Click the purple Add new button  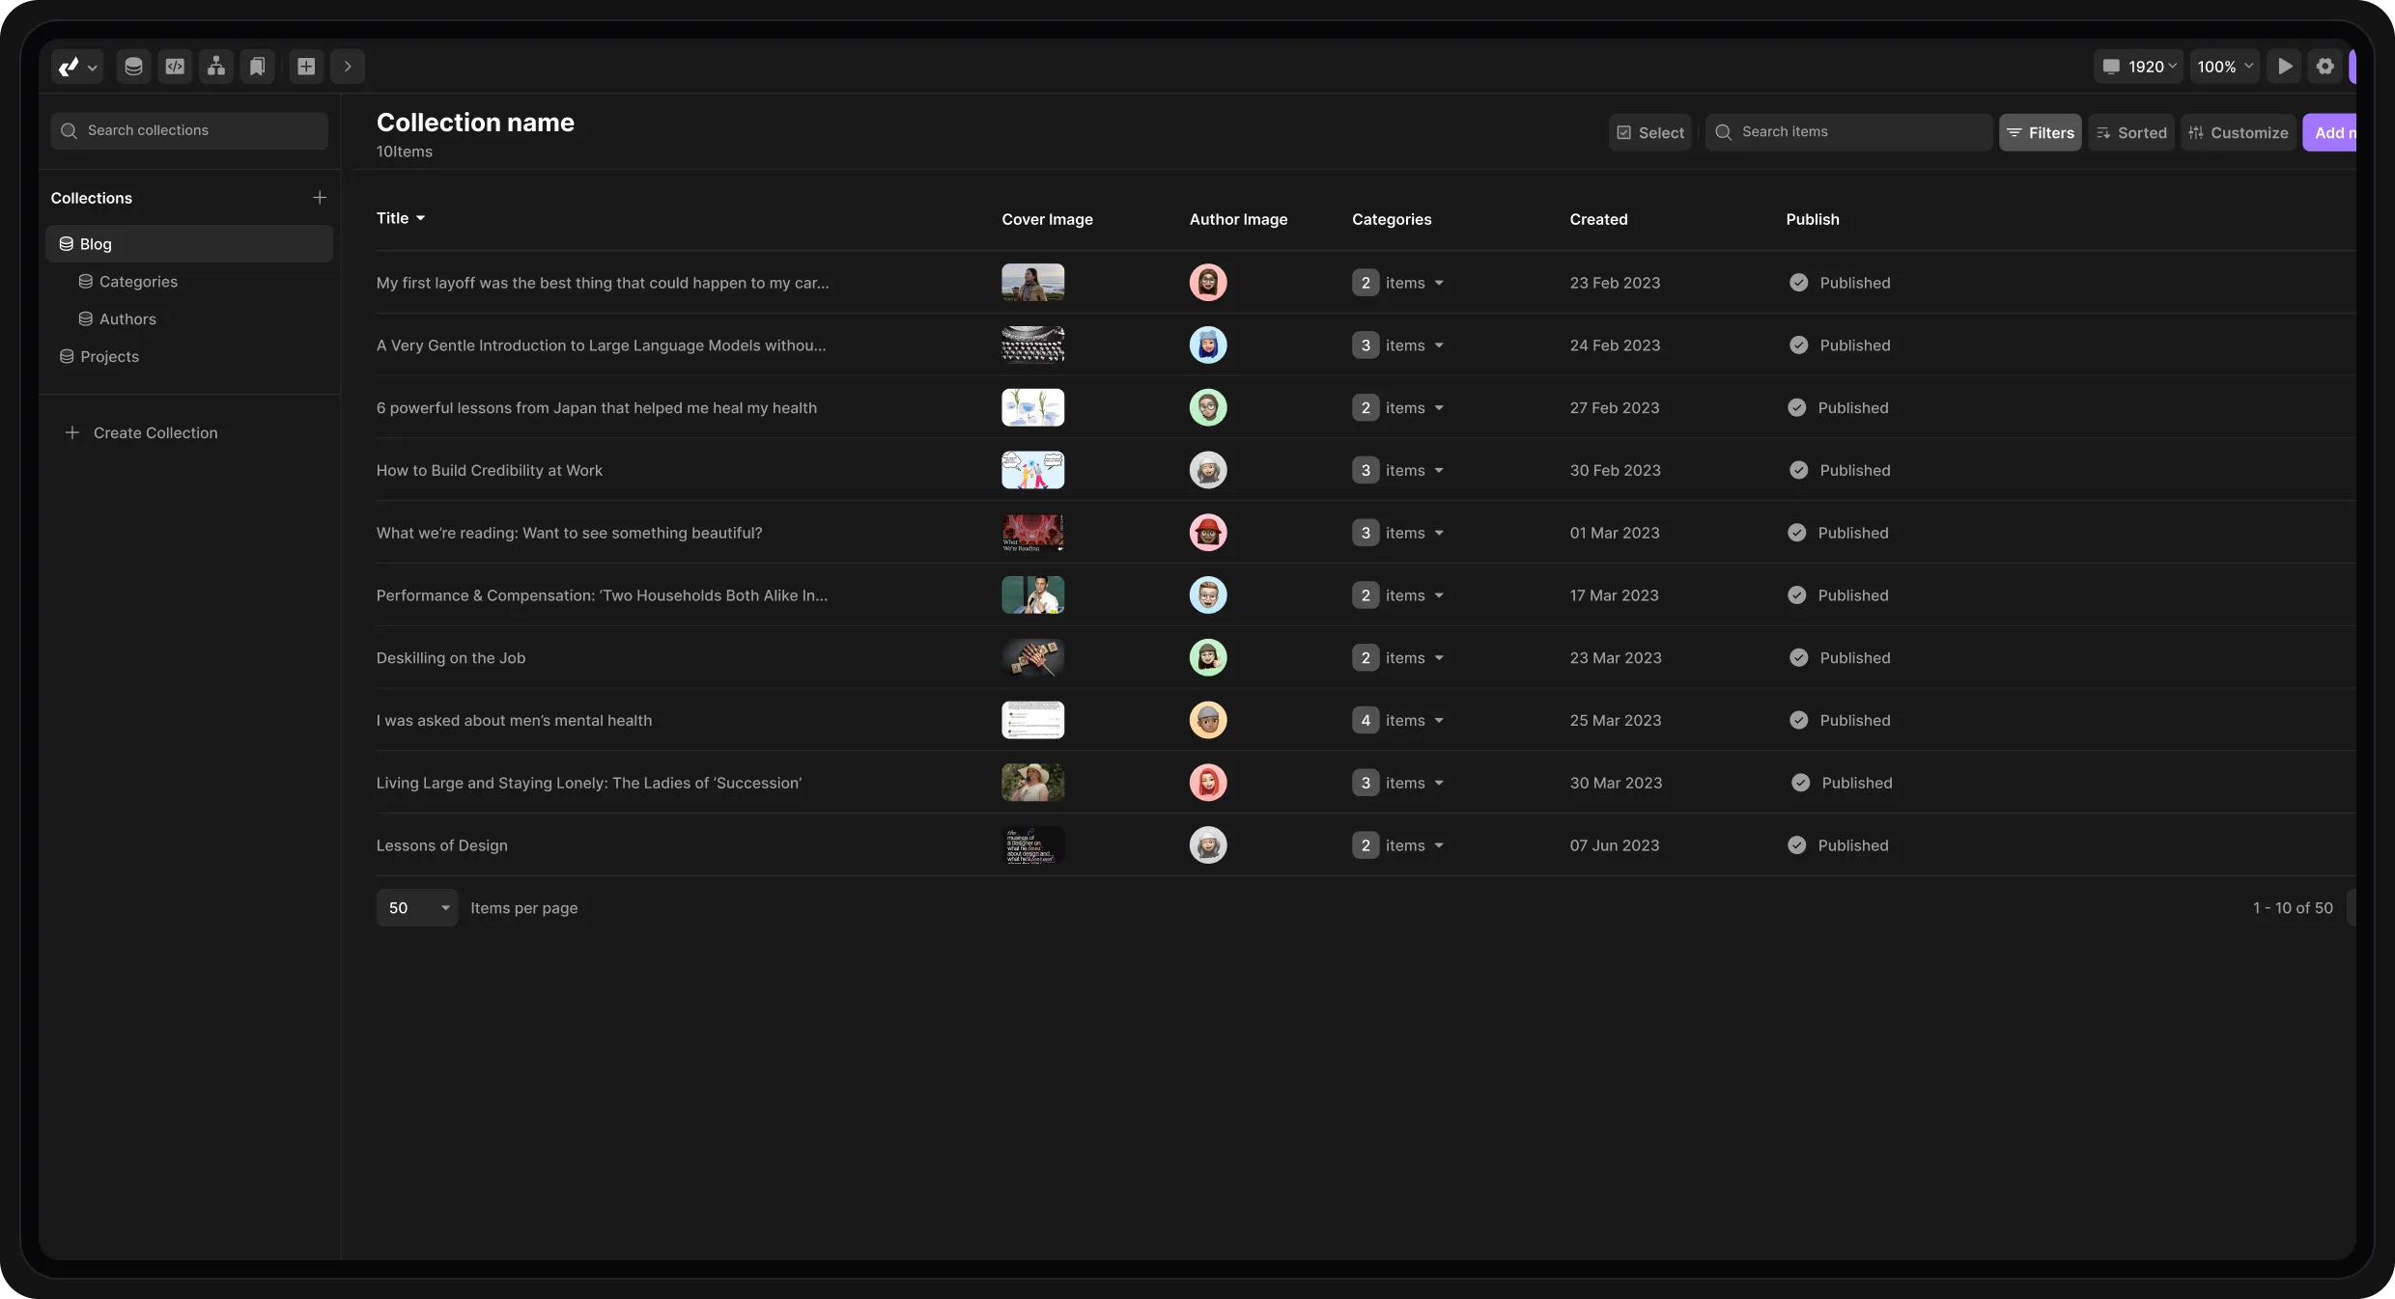2329,132
